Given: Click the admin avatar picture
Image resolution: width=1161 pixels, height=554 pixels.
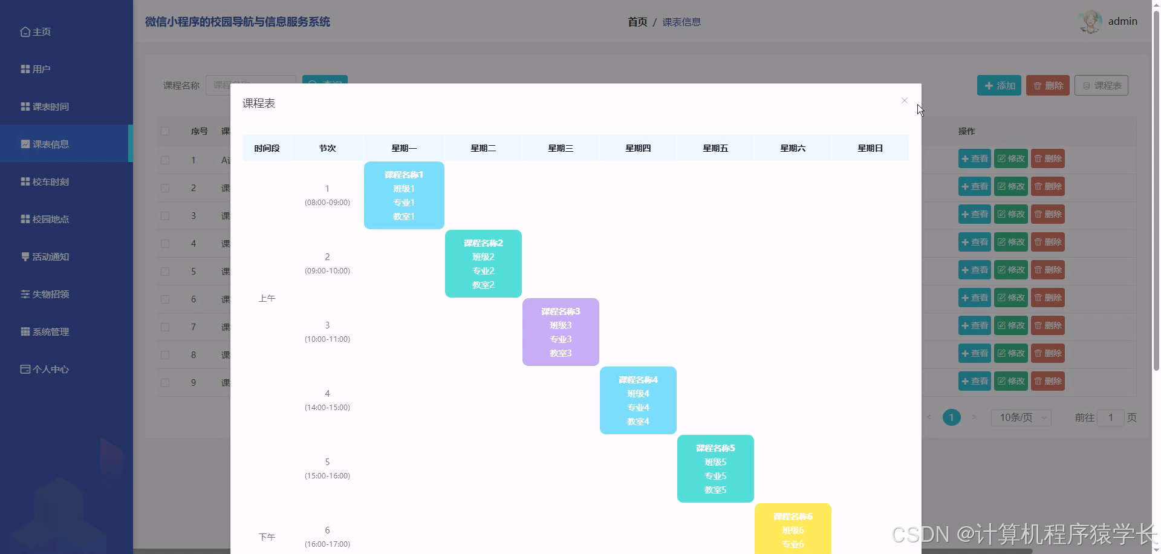Looking at the screenshot, I should point(1090,21).
